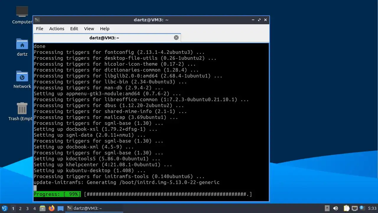Click the 'Setting up kdoctools5' line

tap(97, 159)
